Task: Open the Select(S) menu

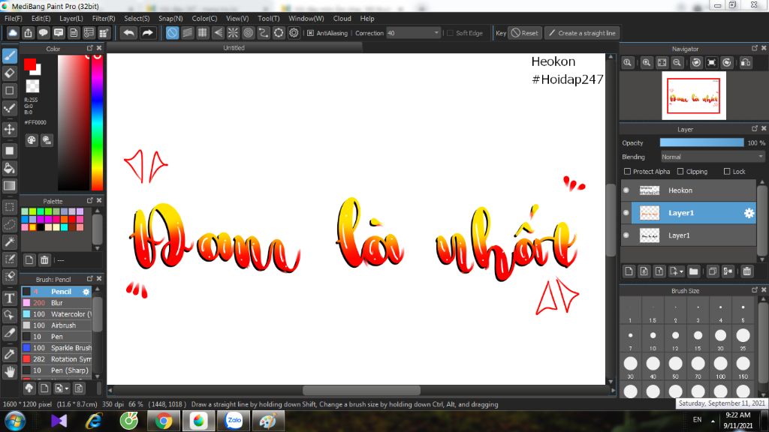Action: (x=137, y=18)
